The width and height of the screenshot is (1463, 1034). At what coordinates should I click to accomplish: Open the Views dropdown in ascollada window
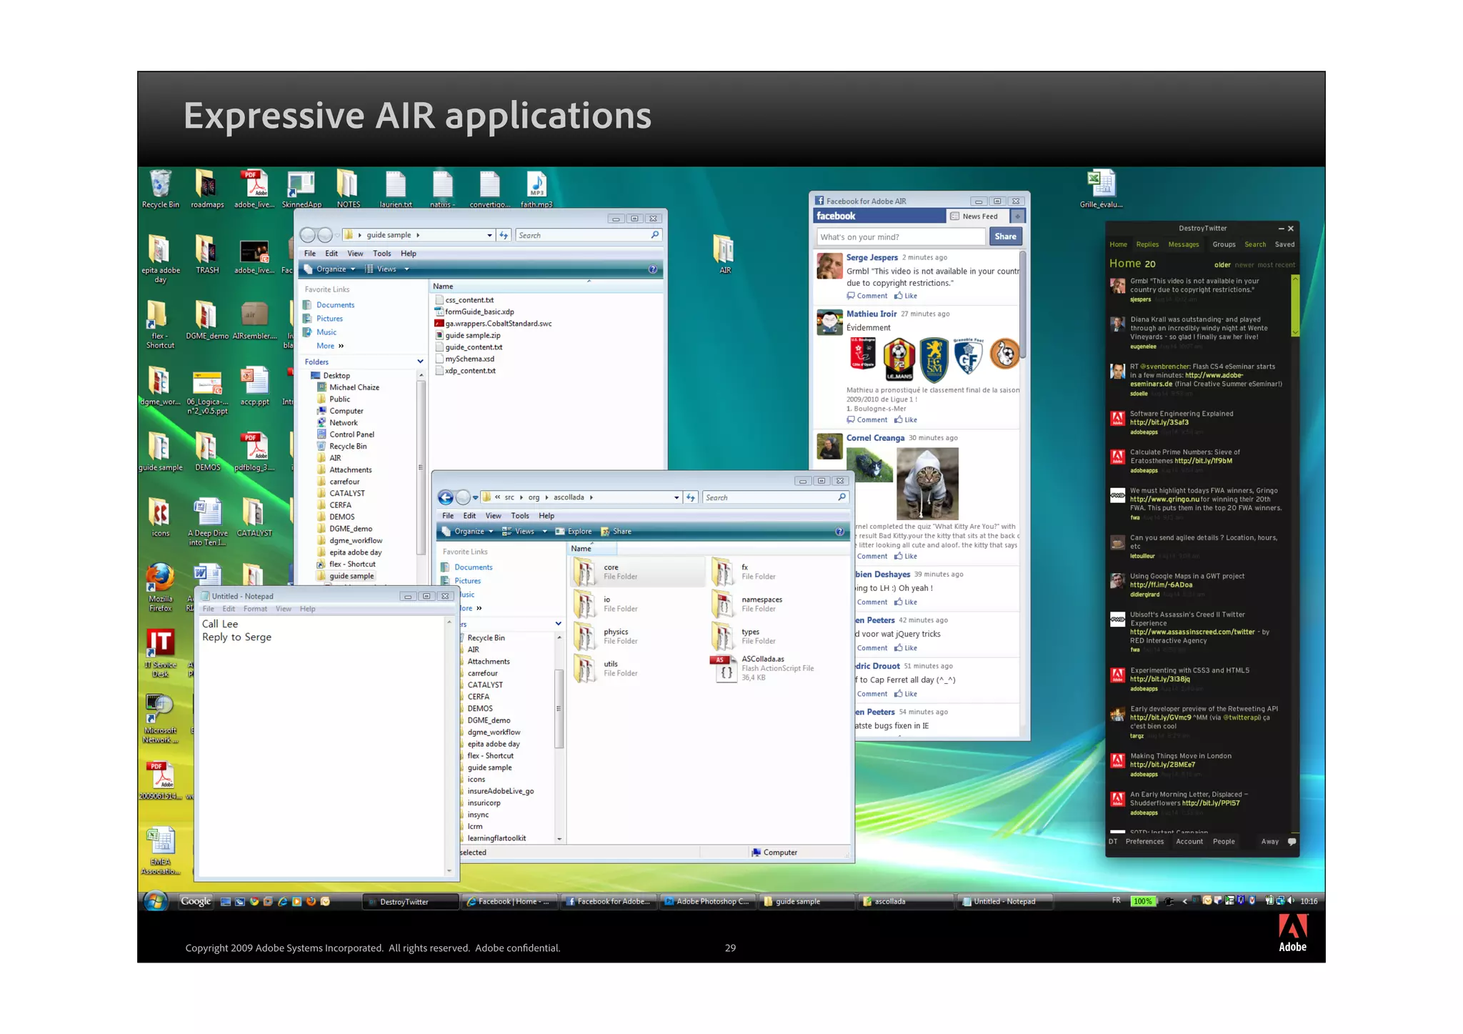[524, 532]
